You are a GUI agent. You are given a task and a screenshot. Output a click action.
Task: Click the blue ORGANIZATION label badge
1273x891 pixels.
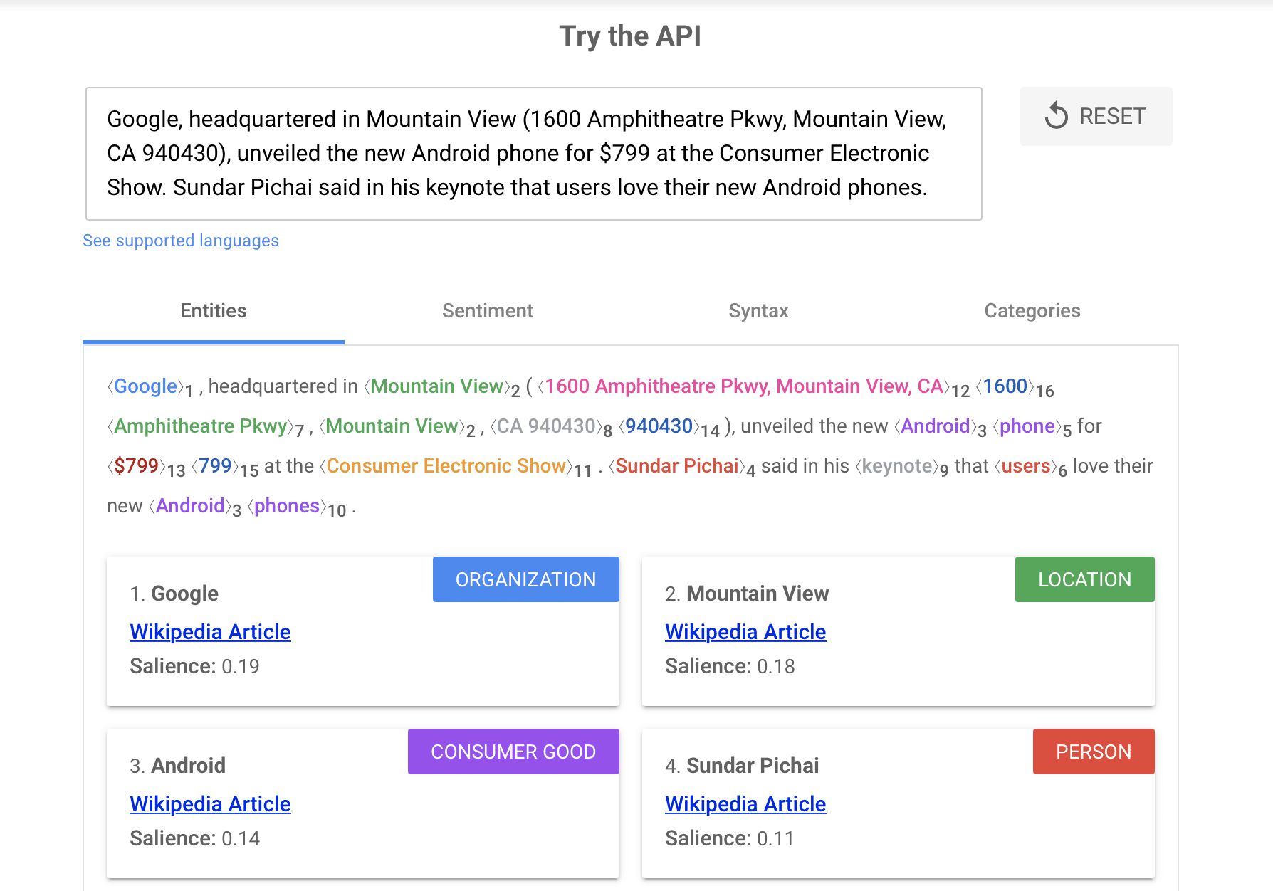(525, 579)
